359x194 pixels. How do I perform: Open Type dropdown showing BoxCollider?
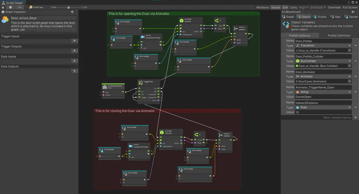click(323, 61)
